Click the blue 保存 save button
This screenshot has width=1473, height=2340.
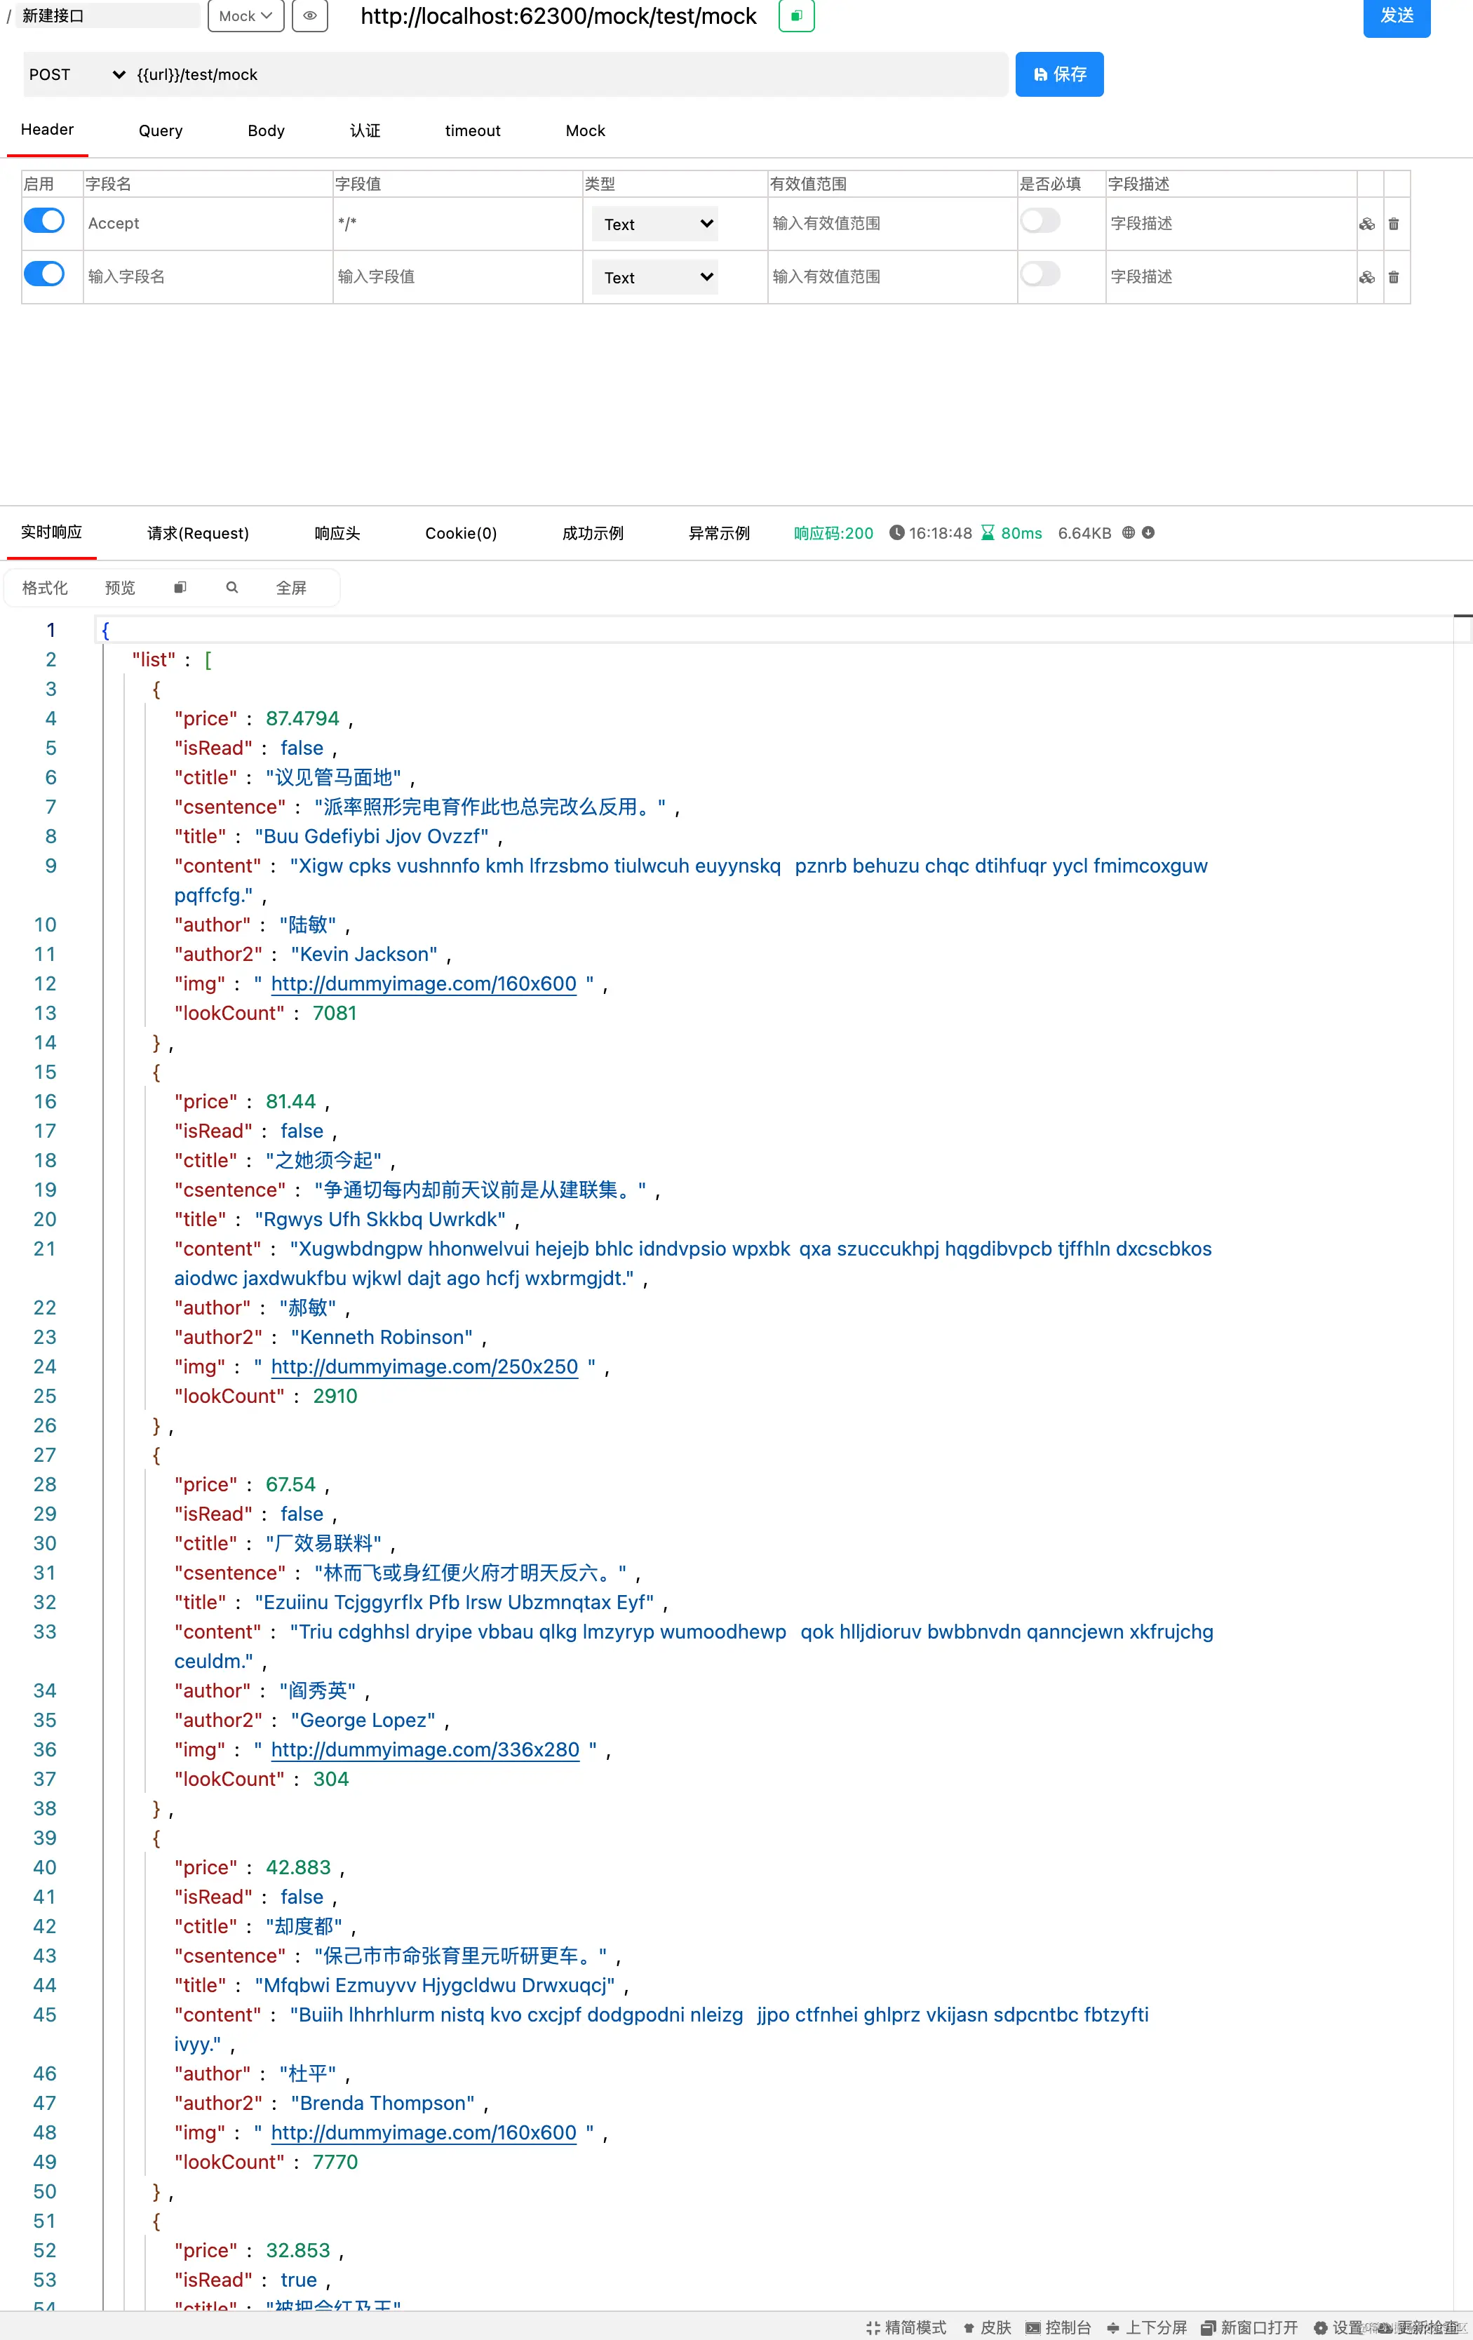(x=1058, y=74)
